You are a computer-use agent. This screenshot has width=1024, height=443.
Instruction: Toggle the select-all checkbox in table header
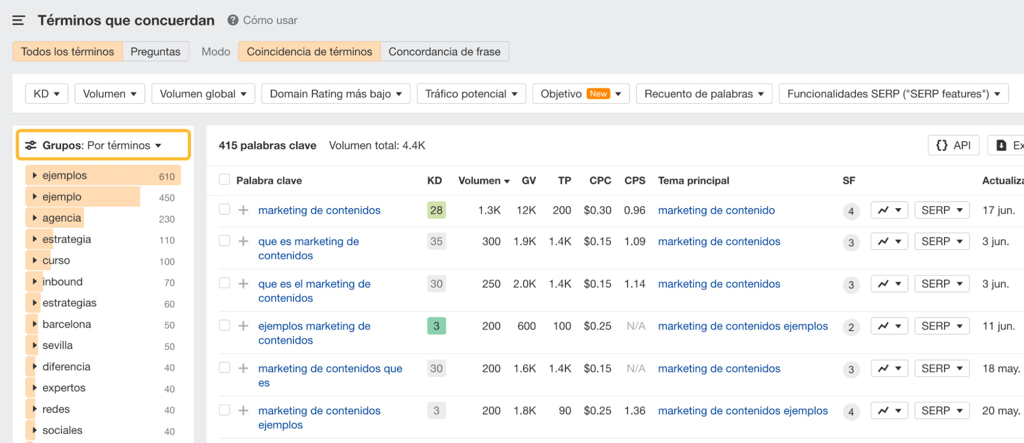[224, 180]
